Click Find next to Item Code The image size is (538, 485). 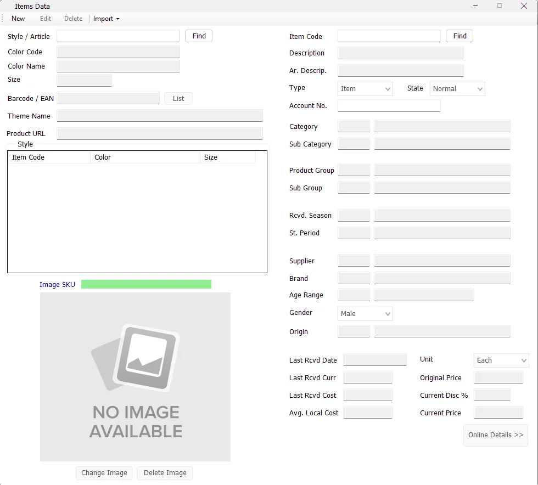point(459,36)
